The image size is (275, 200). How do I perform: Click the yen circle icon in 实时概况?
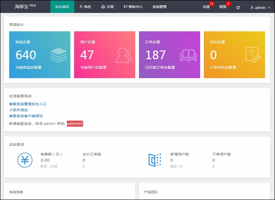click(25, 160)
